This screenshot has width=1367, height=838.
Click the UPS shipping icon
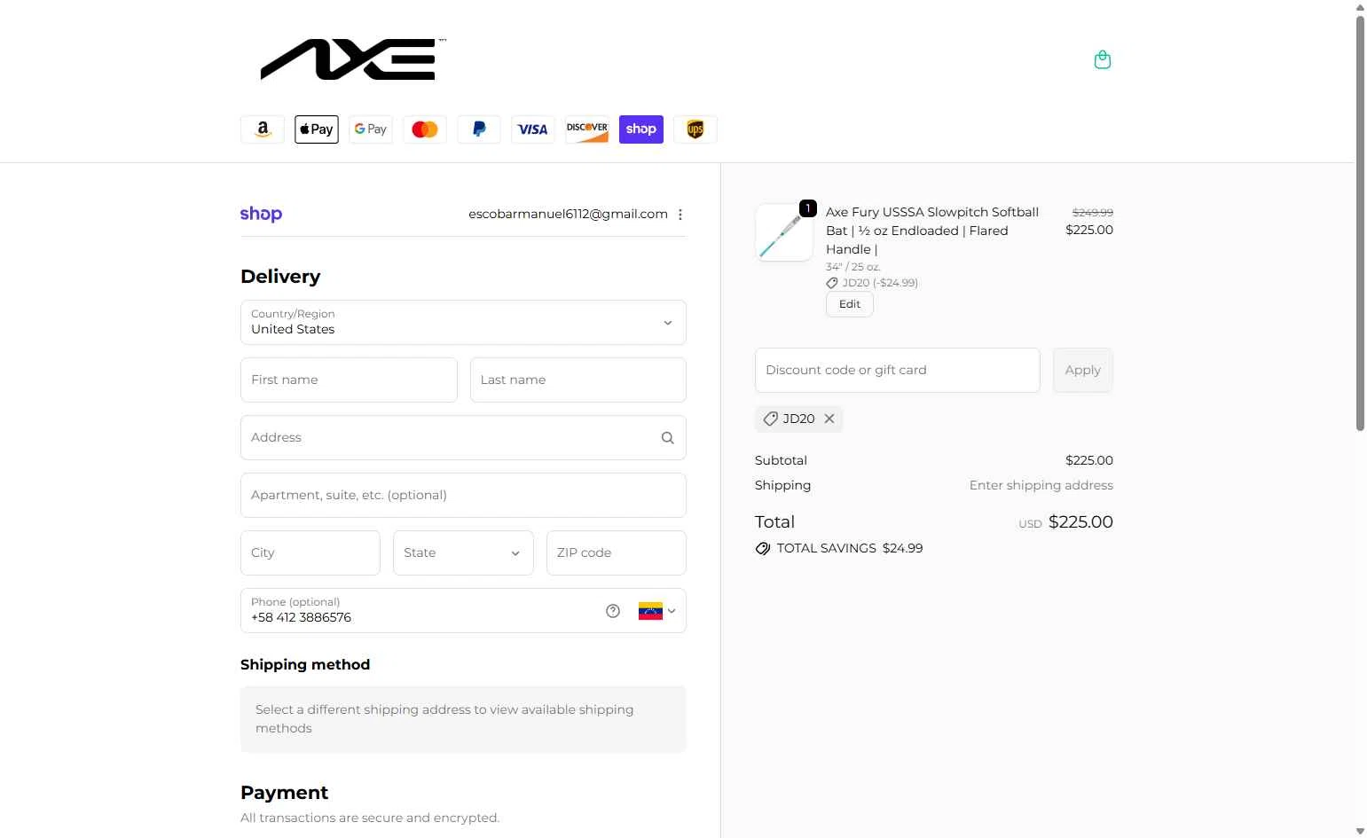click(x=695, y=129)
